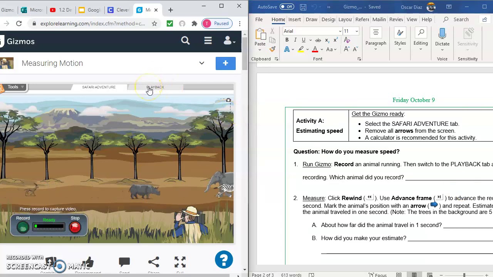Click the red Stop button
The height and width of the screenshot is (277, 493).
click(x=75, y=227)
